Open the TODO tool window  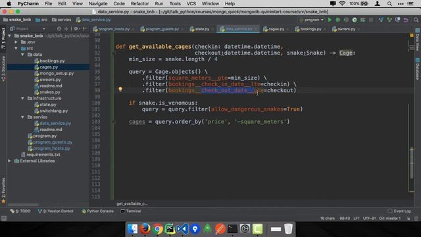[x=20, y=211]
